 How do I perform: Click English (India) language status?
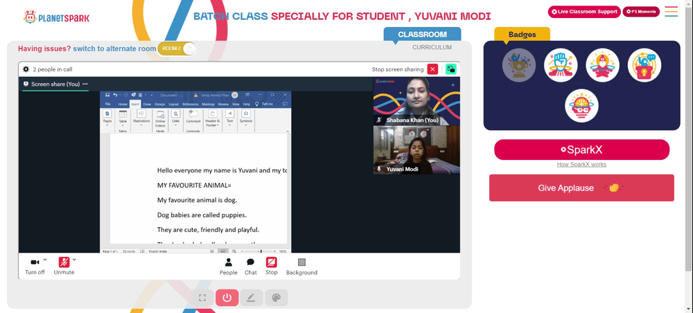(159, 251)
